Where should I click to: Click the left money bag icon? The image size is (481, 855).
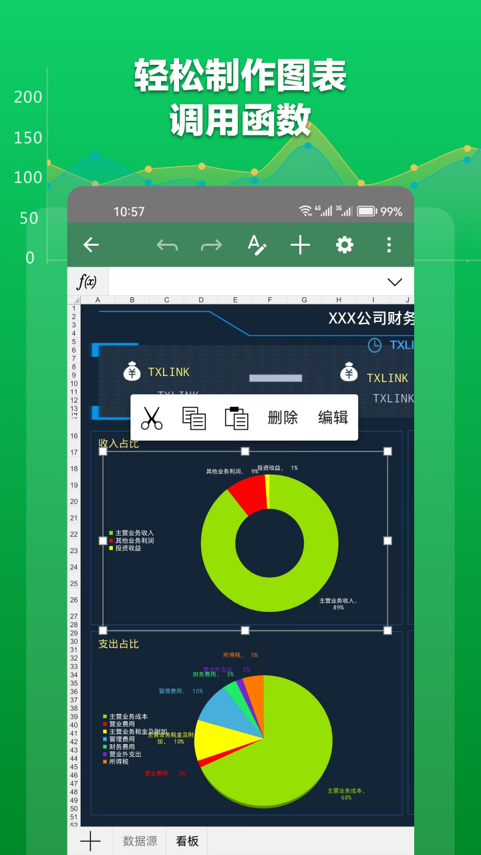[132, 371]
